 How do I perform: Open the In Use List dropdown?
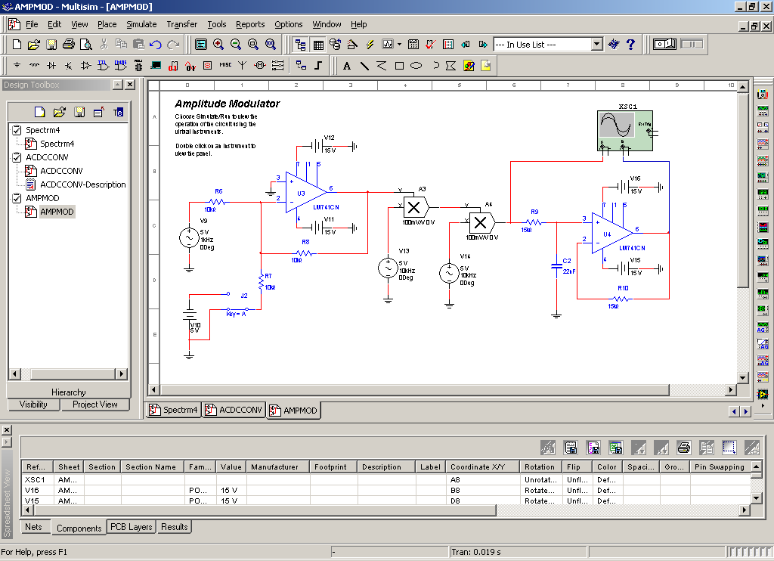(x=597, y=45)
